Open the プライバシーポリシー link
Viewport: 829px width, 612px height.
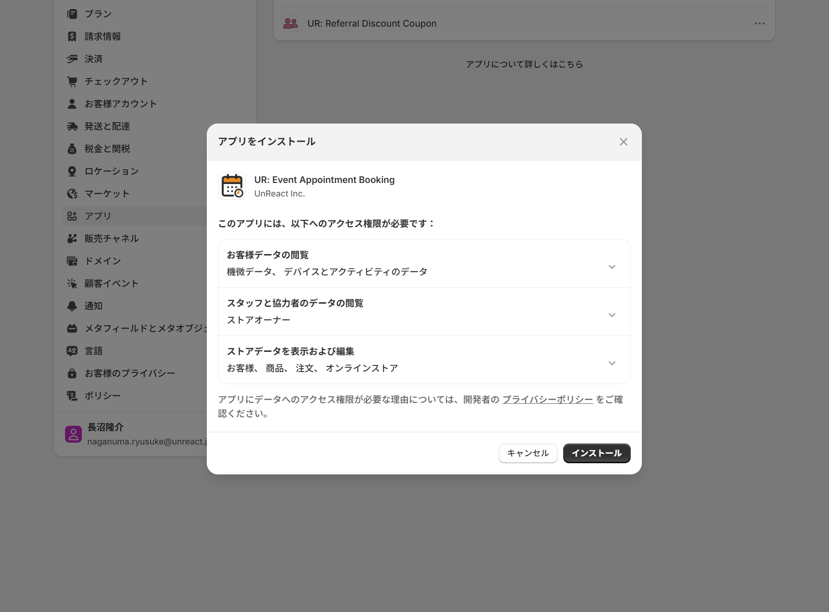tap(548, 400)
